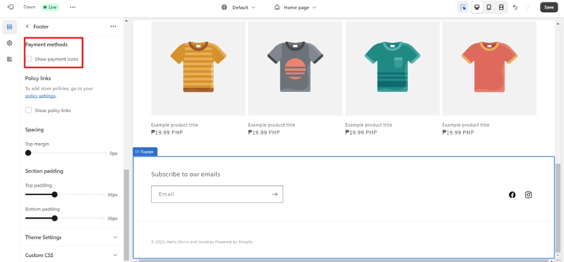Viewport: 564px width, 262px height.
Task: Expand the Theme Settings section
Action: [x=71, y=237]
